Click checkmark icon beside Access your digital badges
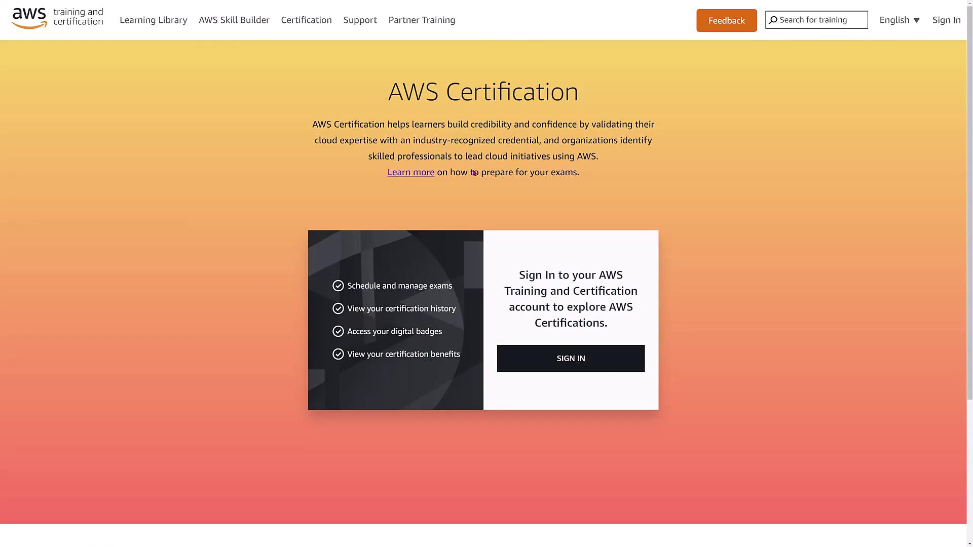This screenshot has height=547, width=973. tap(338, 331)
